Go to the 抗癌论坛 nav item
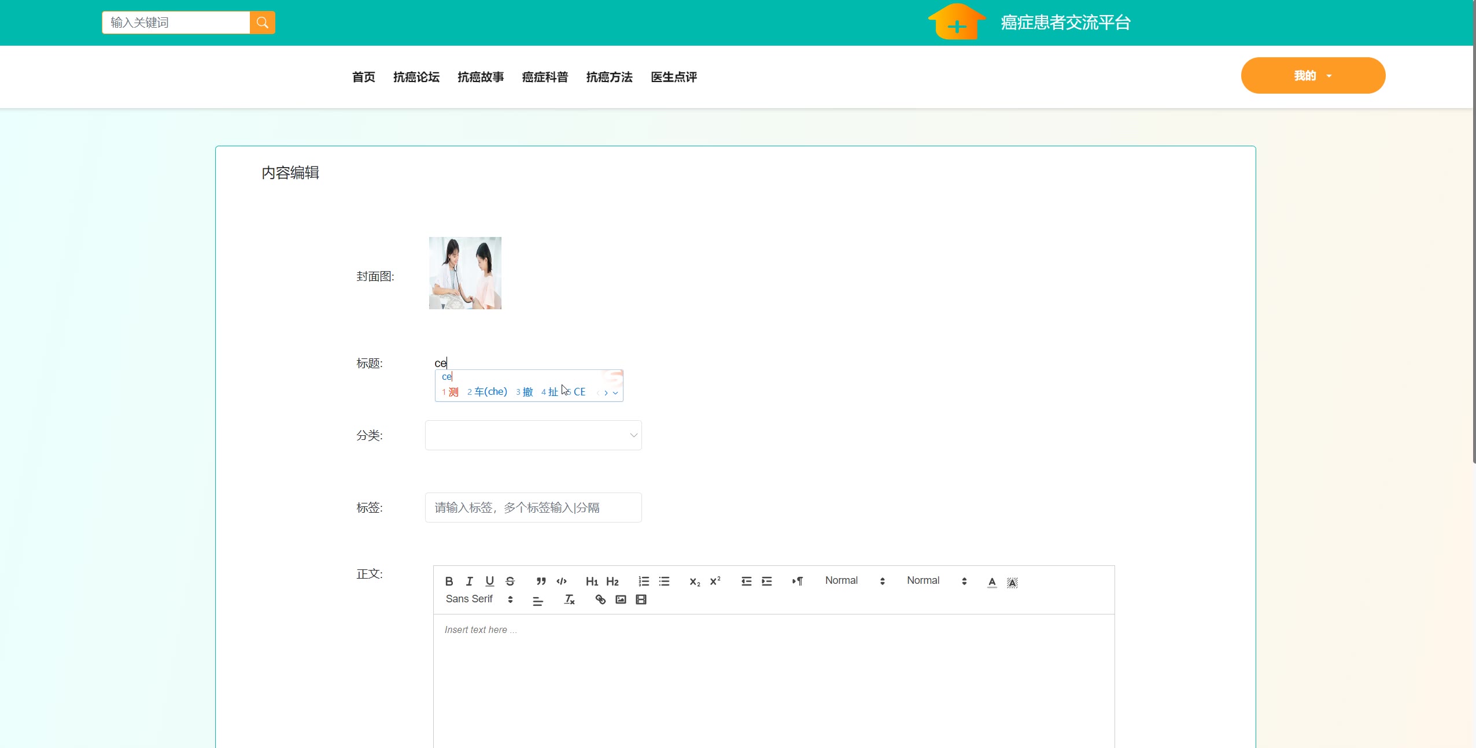This screenshot has height=748, width=1476. [416, 77]
